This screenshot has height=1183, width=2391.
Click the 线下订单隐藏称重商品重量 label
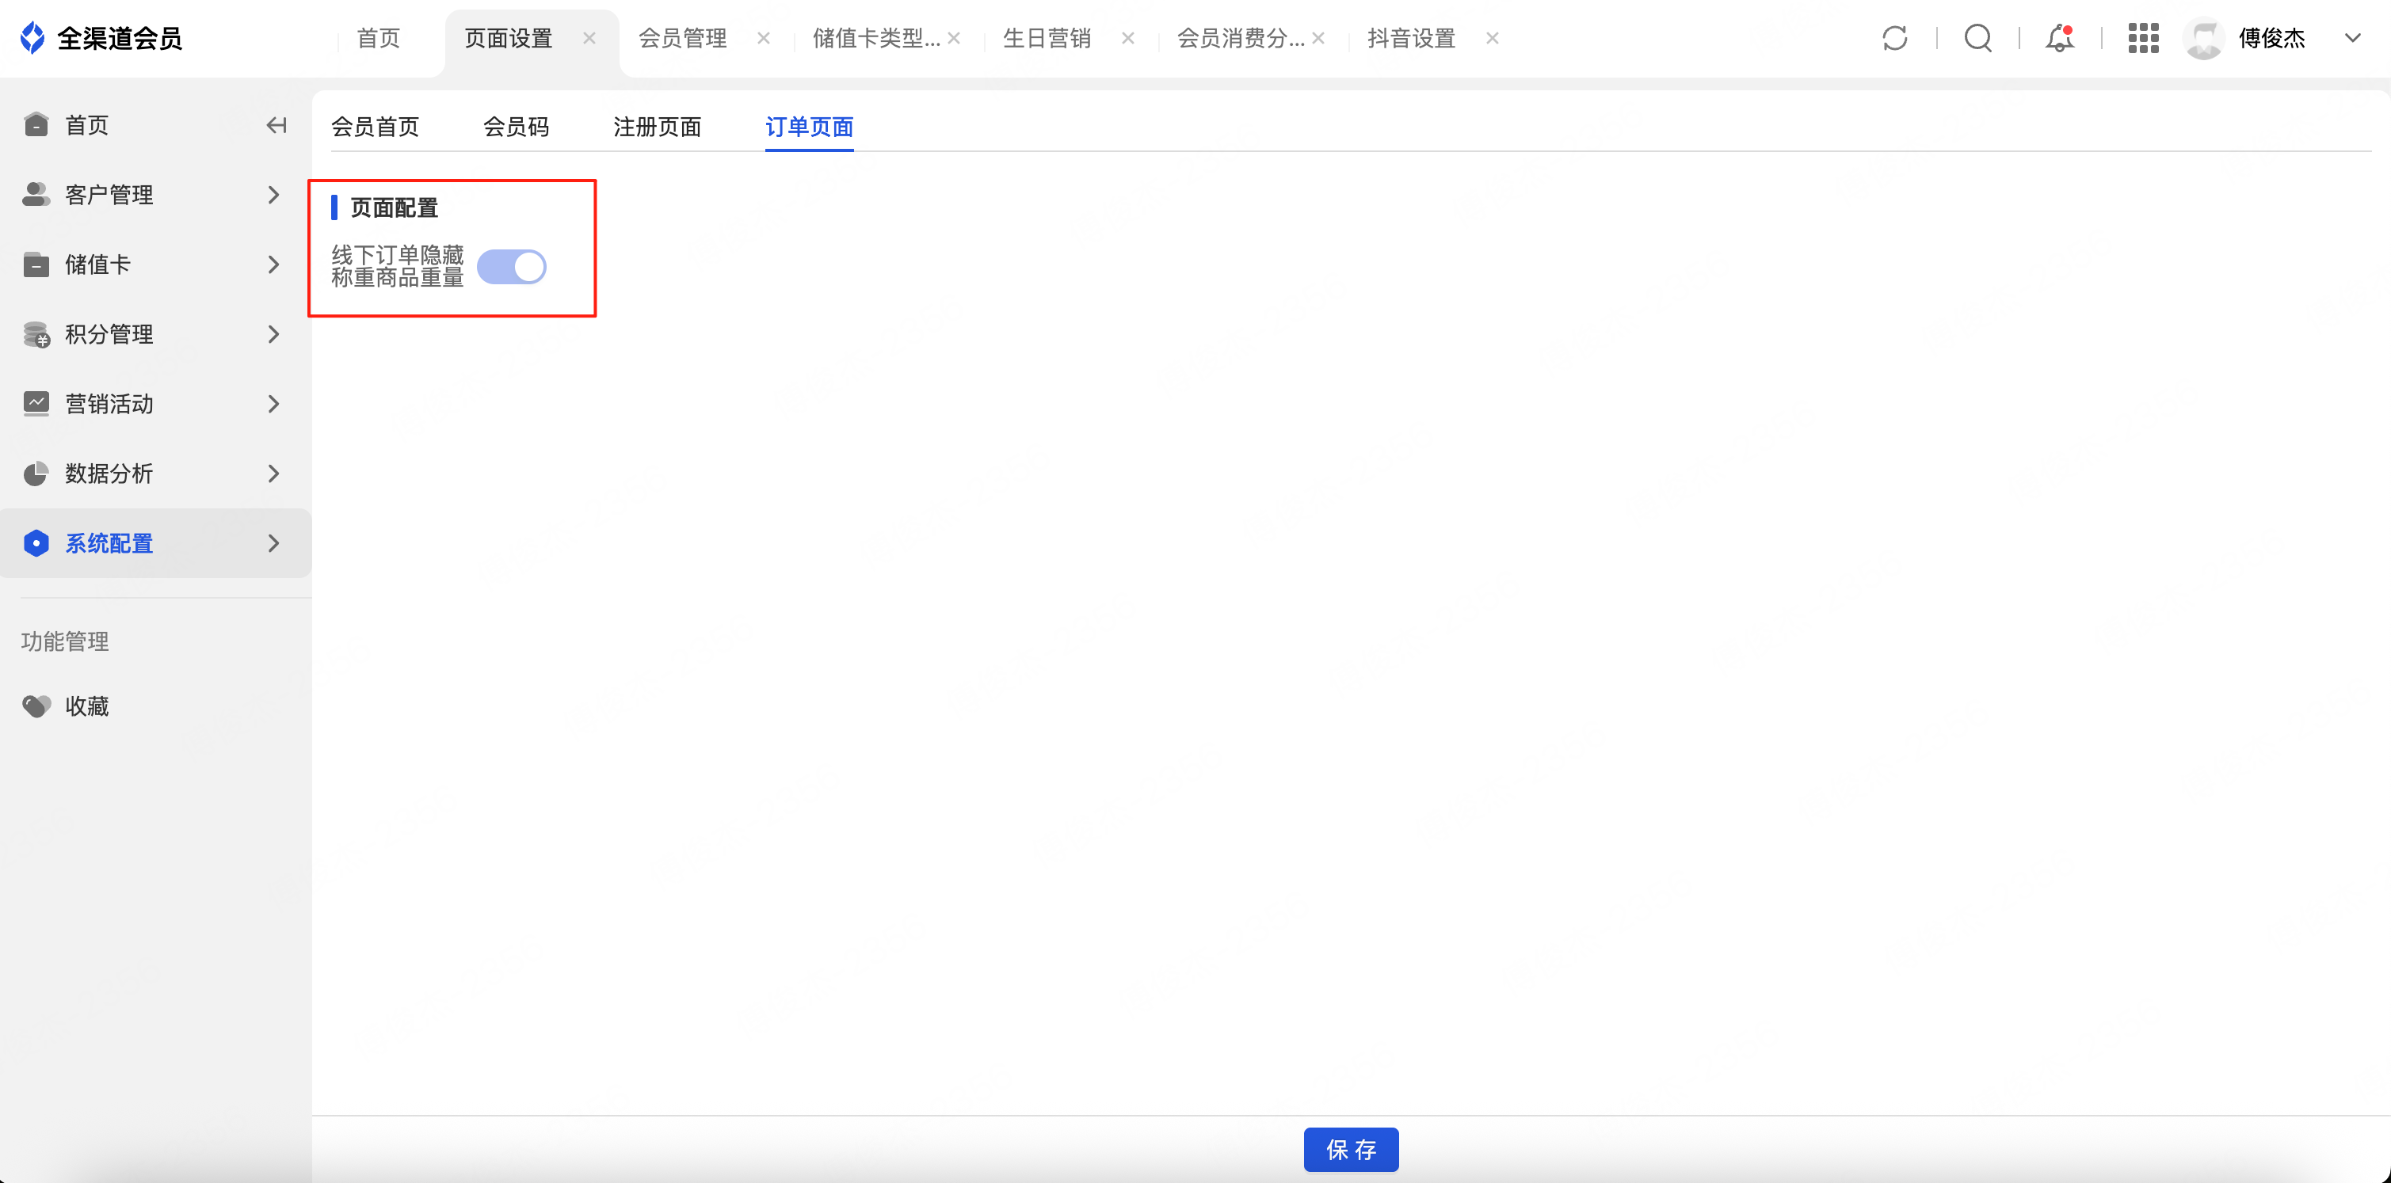397,266
